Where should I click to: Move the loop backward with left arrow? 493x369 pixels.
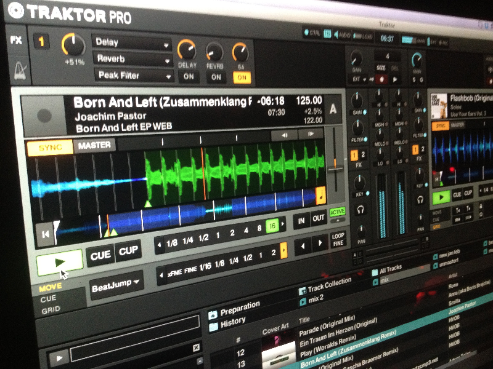point(303,245)
